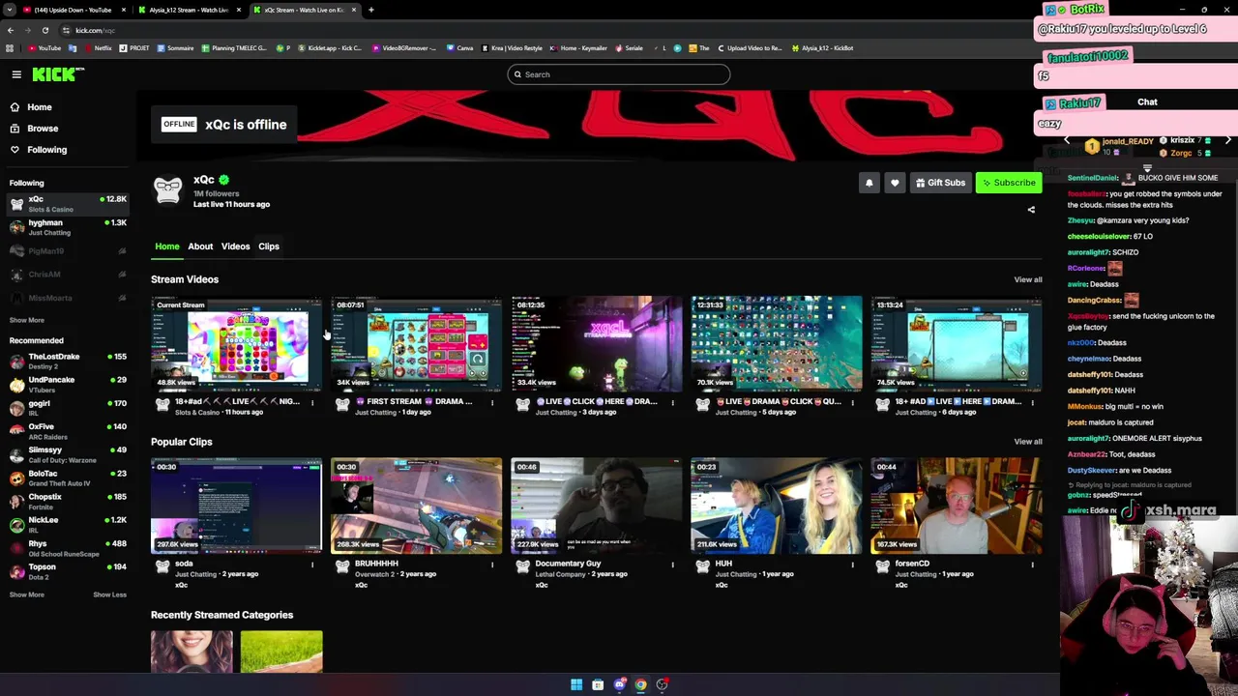Open hyghman channel in Following list
The height and width of the screenshot is (696, 1238).
68,227
